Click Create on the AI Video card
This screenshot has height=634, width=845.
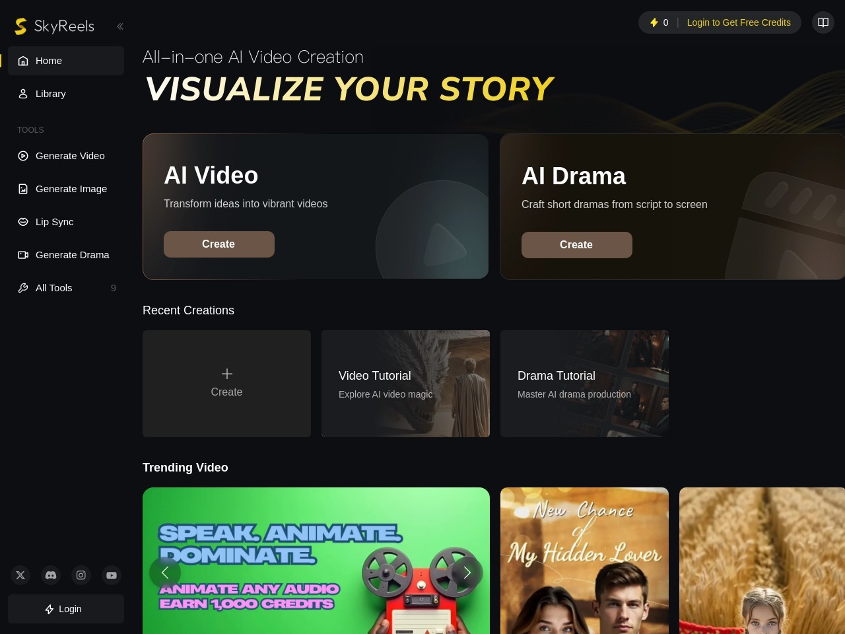219,244
